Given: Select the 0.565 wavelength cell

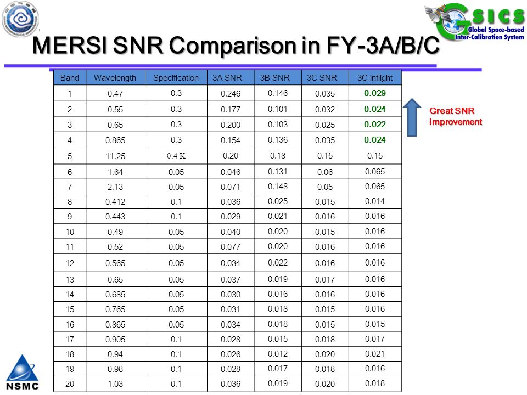Looking at the screenshot, I should (x=115, y=263).
